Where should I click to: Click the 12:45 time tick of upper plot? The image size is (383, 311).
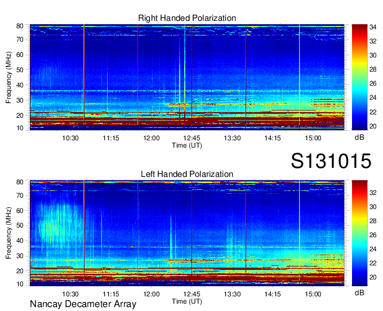191,138
